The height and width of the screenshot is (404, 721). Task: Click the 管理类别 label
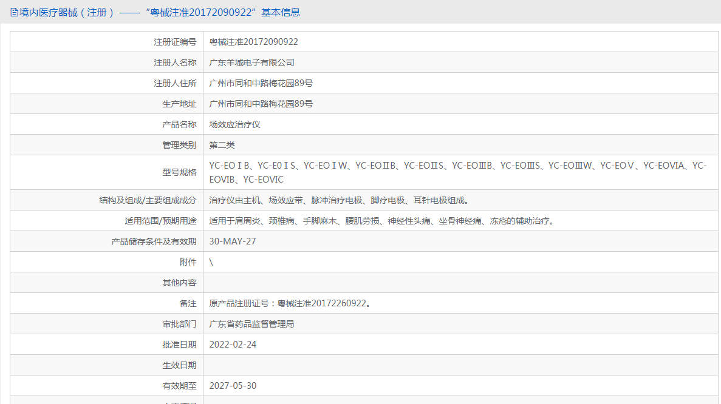pyautogui.click(x=179, y=145)
